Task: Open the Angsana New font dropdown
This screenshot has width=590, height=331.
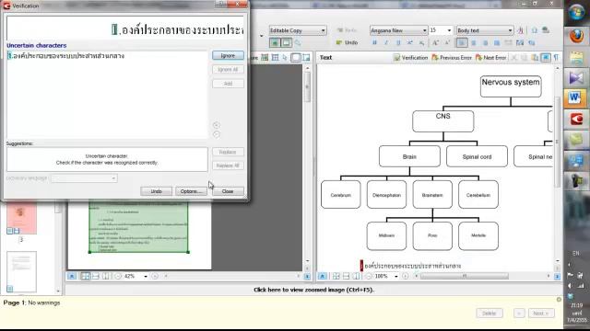Action: 398,30
